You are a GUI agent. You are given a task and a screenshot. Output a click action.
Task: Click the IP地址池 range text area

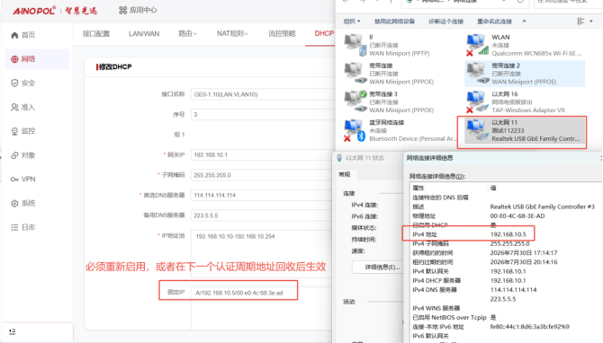[263, 253]
